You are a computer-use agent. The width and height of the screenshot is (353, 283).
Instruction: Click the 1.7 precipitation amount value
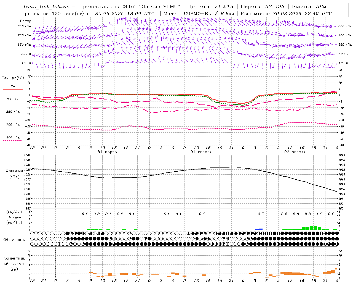tap(319, 214)
